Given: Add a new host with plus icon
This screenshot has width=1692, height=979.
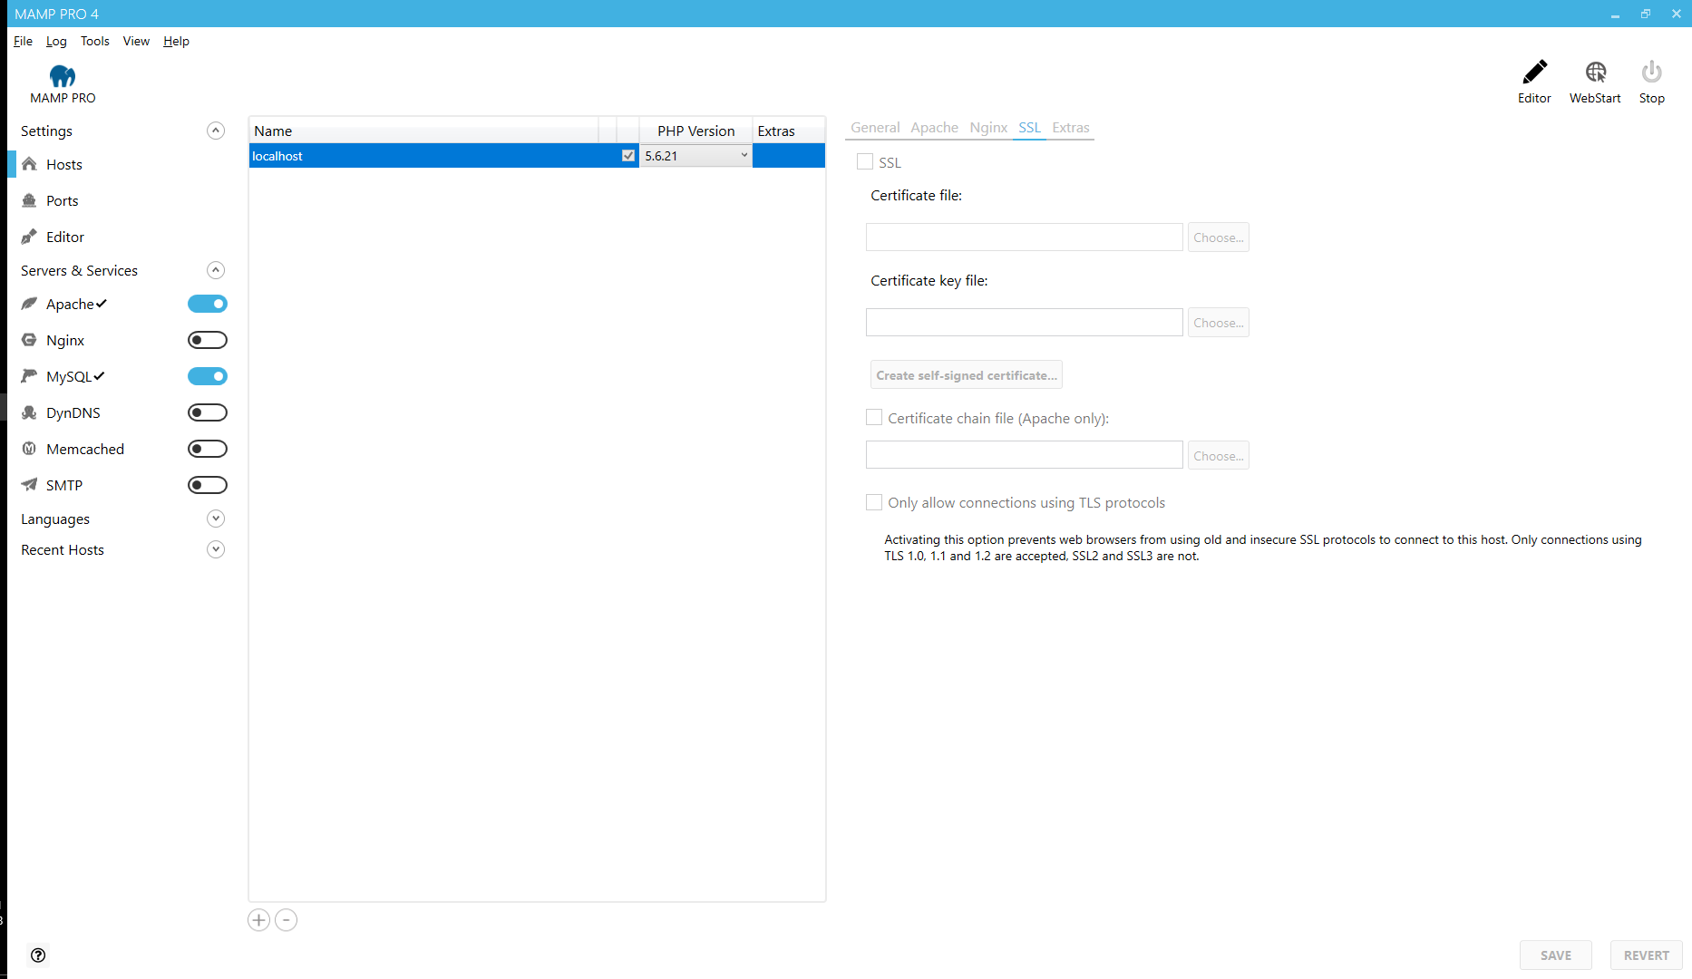Looking at the screenshot, I should tap(258, 920).
